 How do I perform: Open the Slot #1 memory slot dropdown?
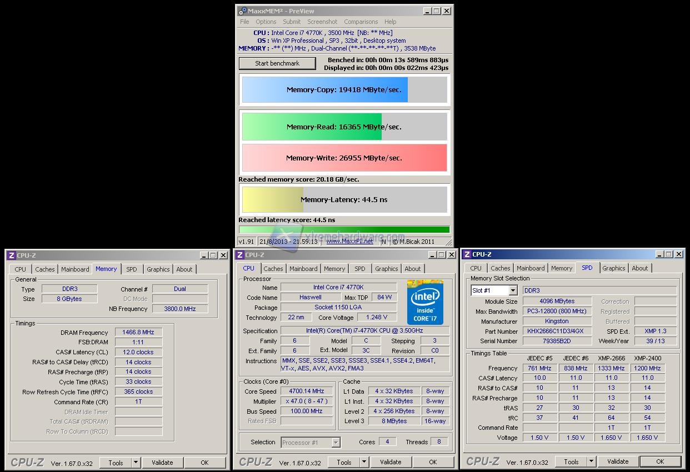(x=513, y=290)
